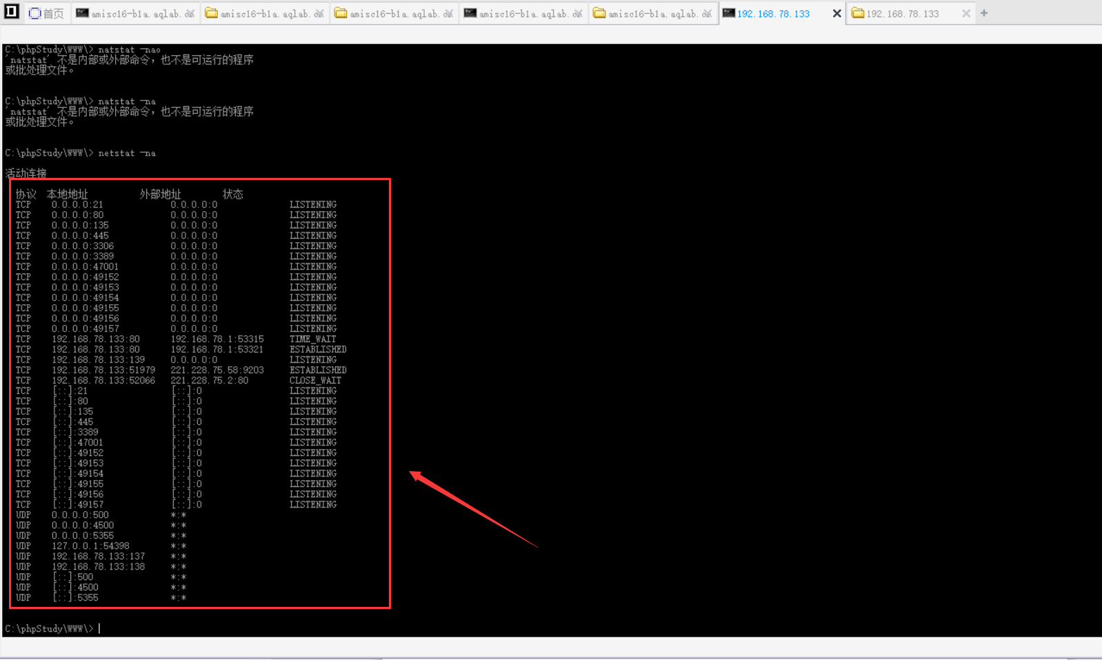Viewport: 1102px width, 660px height.
Task: Click terminal icon on active 192.168.78.133 tab
Action: (728, 13)
